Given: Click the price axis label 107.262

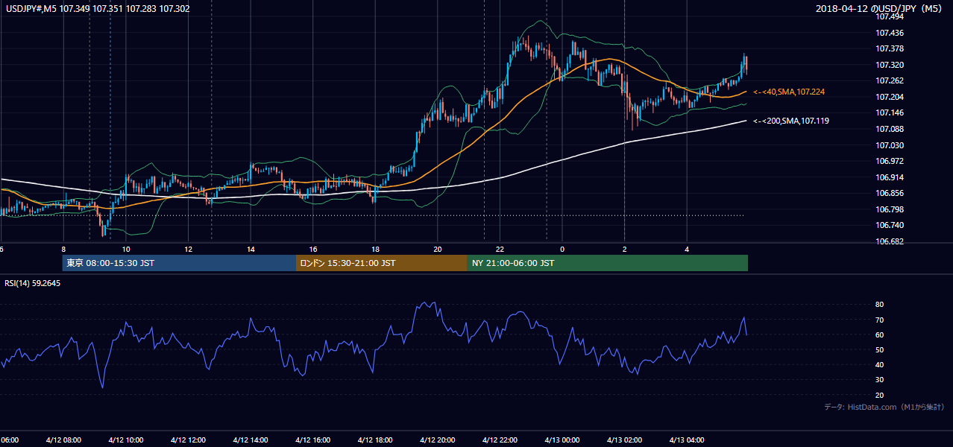Looking at the screenshot, I should (889, 80).
